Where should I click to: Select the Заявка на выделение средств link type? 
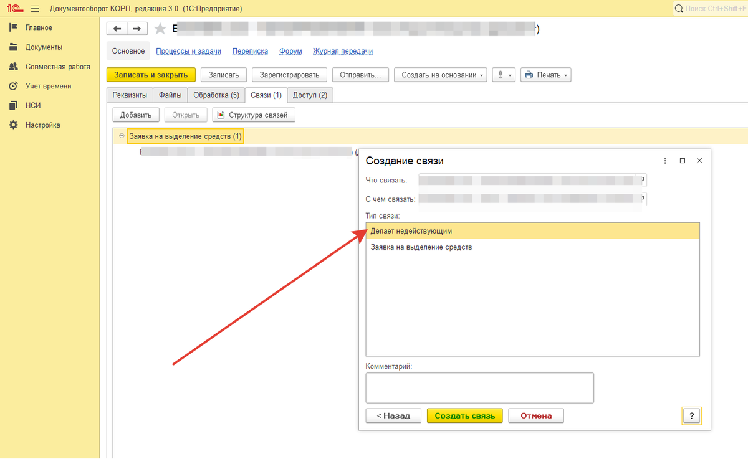click(421, 247)
